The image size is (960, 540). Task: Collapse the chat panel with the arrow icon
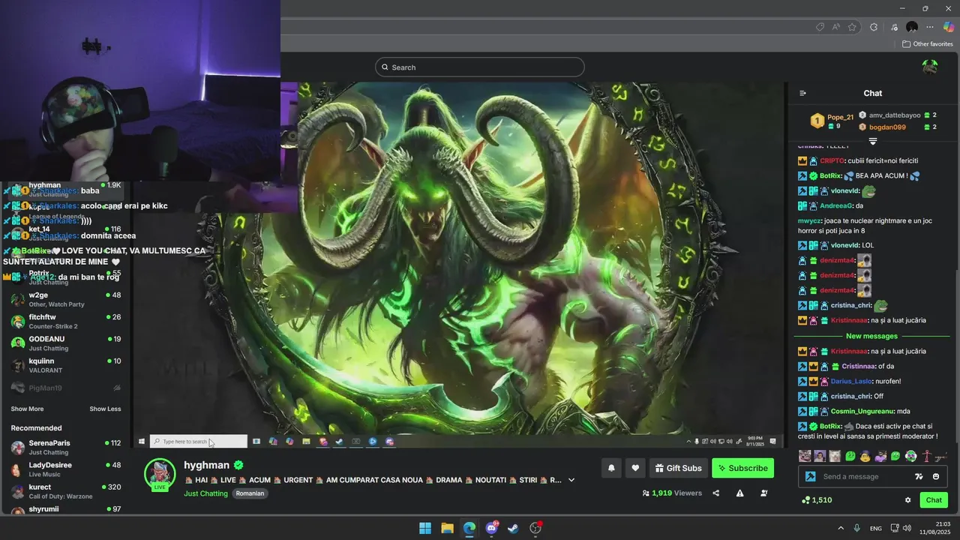(x=802, y=93)
